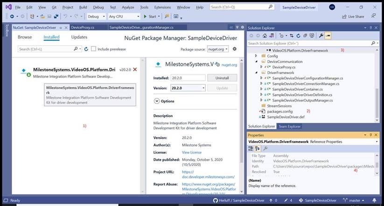Click the Save All toolbar icon
Screen dimensions: 384x206
point(56,16)
